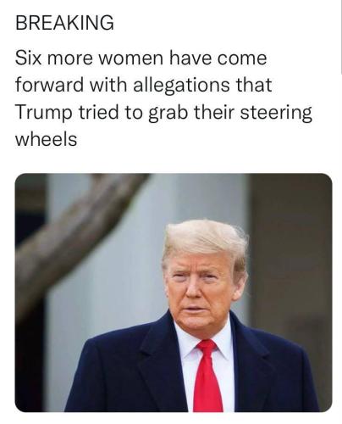Select the word "Trump" in the post
This screenshot has height=424, width=342.
click(x=43, y=113)
